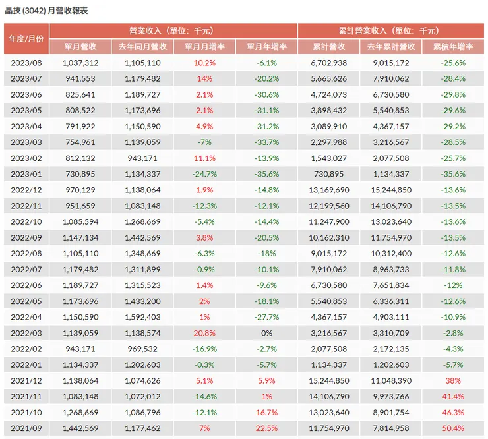This screenshot has width=488, height=439.
Task: Click the 年度/月份 column header
Action: point(26,39)
